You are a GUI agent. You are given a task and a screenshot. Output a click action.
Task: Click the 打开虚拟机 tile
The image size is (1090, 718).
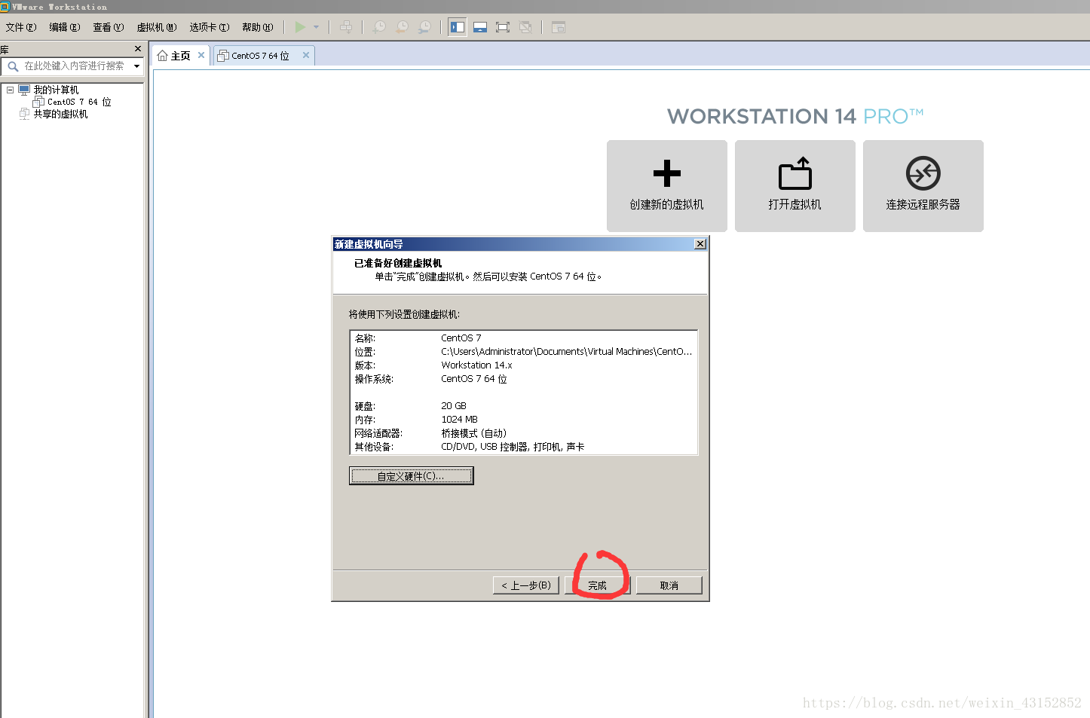click(795, 186)
